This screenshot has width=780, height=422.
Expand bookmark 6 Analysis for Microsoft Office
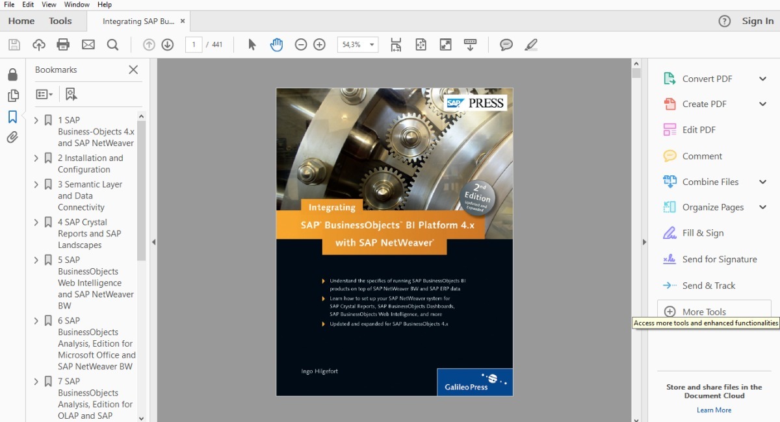click(36, 321)
